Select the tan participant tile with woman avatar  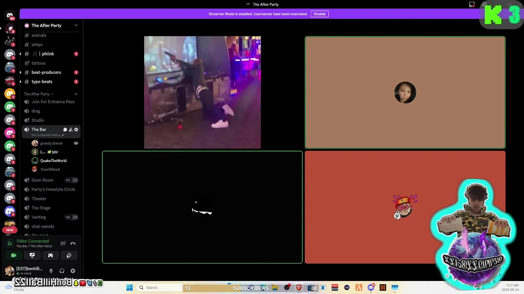click(405, 92)
